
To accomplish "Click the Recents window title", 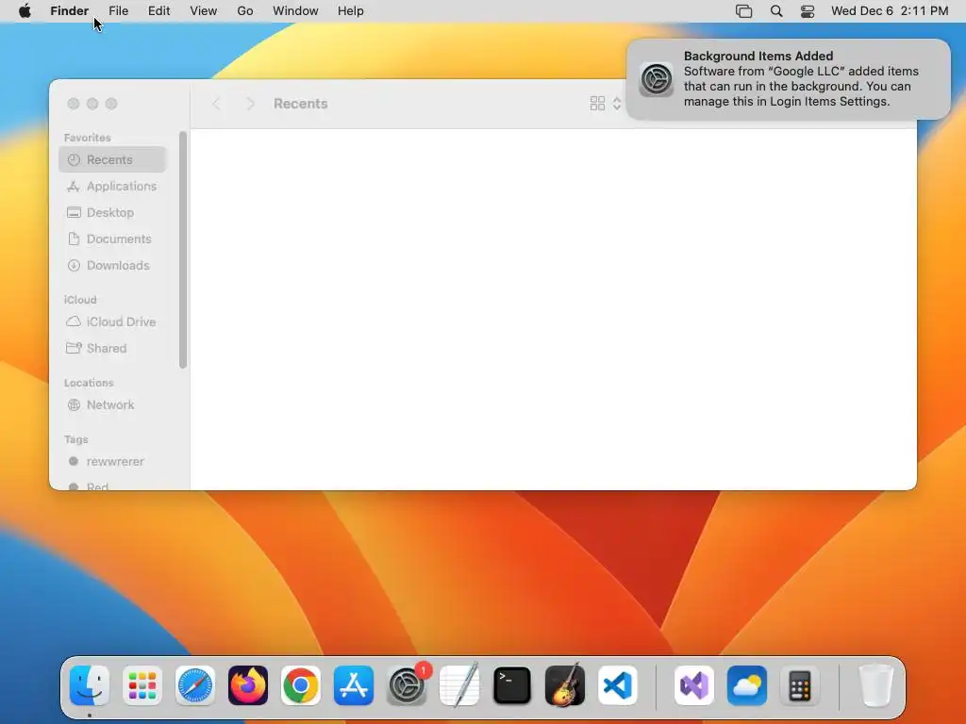I will pyautogui.click(x=301, y=104).
